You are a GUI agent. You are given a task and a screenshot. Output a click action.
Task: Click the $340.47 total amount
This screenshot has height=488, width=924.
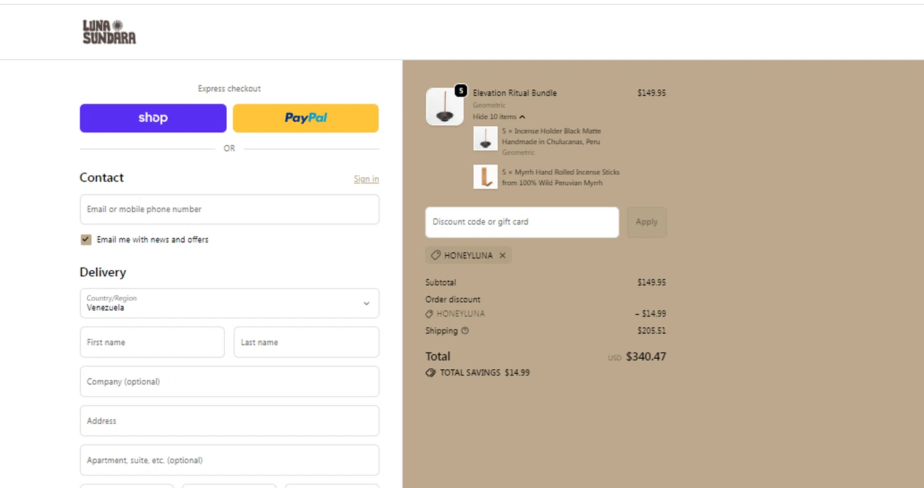tap(646, 356)
